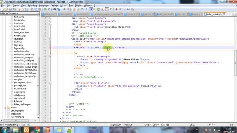Click sidebar.php in the workspace tree
The width and height of the screenshot is (237, 133).
(20, 95)
